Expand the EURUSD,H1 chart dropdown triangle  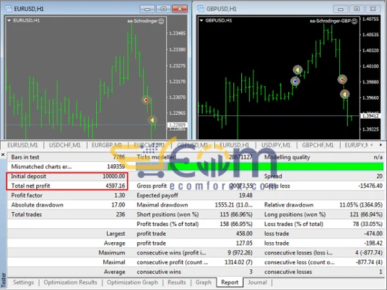point(9,21)
